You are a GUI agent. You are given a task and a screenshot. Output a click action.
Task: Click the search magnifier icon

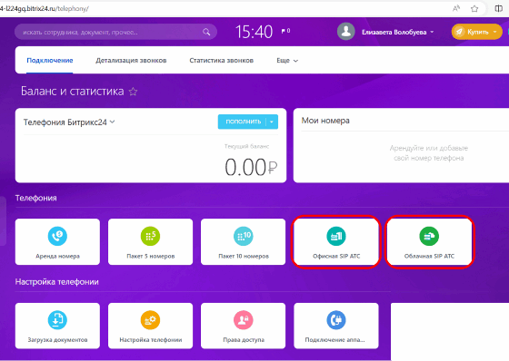(x=206, y=32)
